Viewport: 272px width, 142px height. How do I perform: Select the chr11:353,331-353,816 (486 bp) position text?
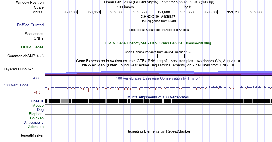click(x=188, y=2)
